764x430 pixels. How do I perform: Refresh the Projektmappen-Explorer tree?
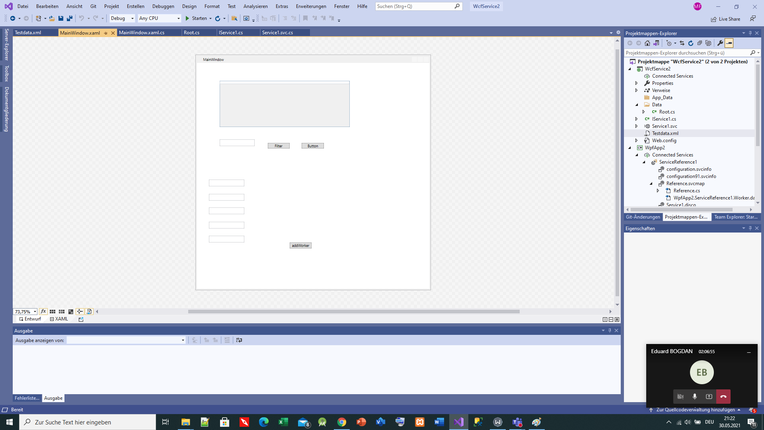[691, 43]
